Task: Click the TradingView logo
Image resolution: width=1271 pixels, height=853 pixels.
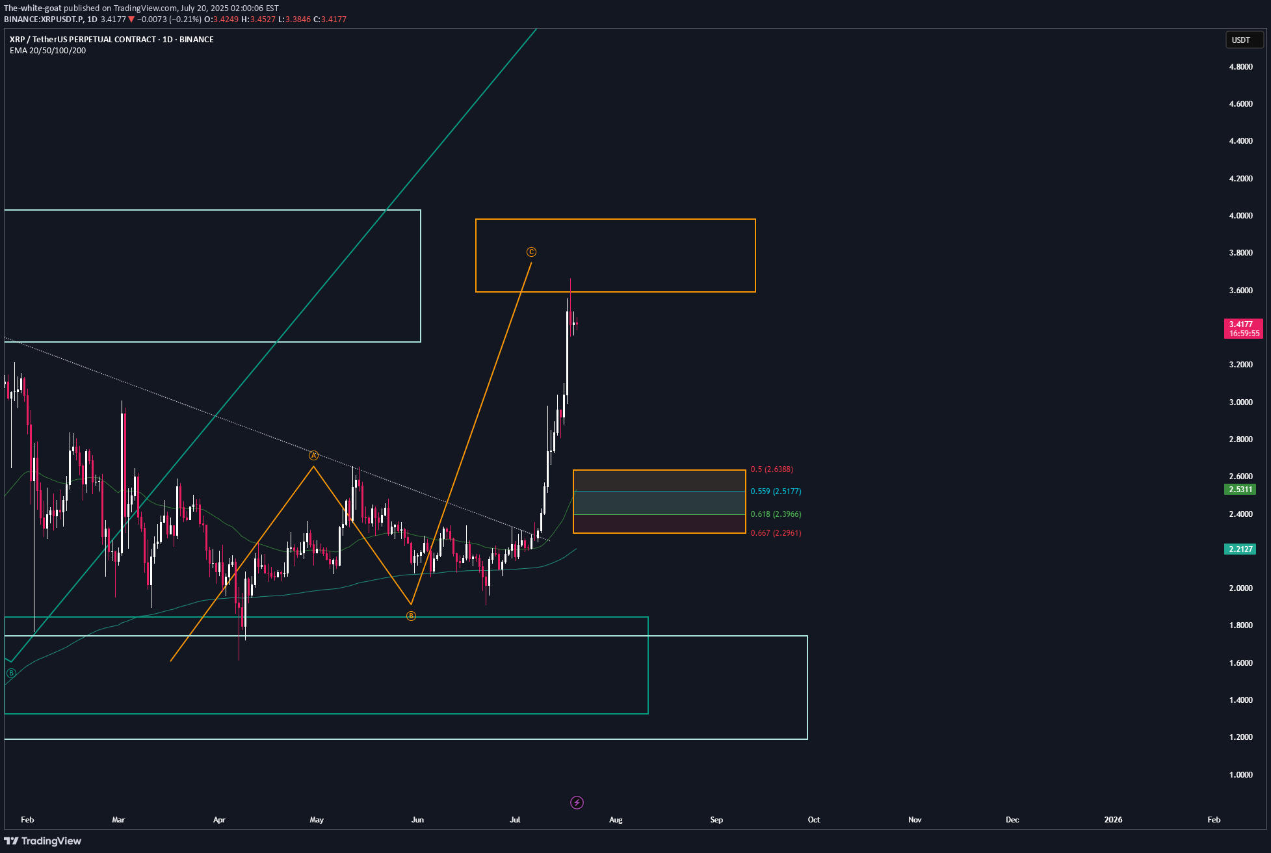Action: 43,841
